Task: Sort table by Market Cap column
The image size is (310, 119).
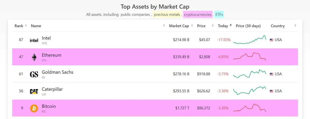Action: [179, 26]
